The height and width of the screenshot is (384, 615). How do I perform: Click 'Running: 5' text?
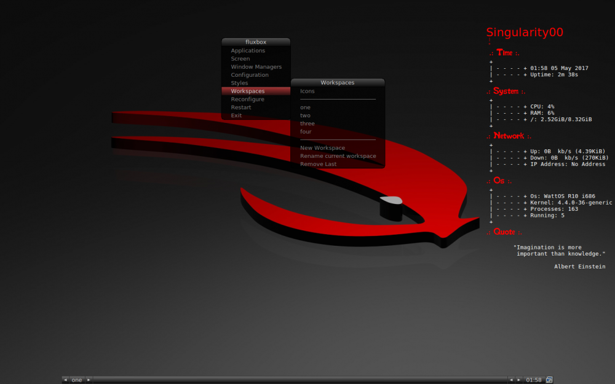(x=547, y=216)
